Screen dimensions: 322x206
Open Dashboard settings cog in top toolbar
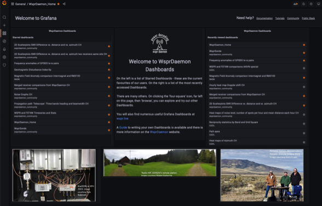coord(311,4)
